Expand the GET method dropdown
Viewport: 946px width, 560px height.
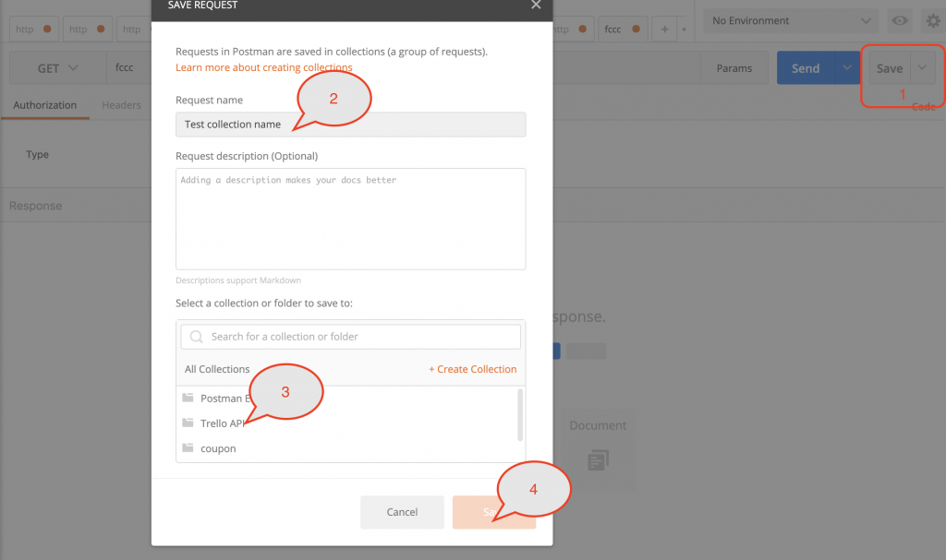(57, 68)
